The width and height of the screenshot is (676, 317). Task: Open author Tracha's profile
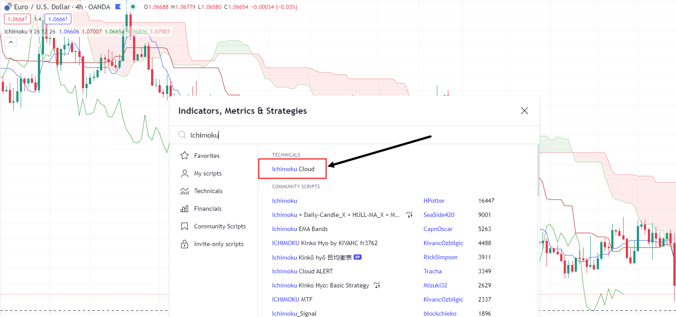tap(432, 271)
